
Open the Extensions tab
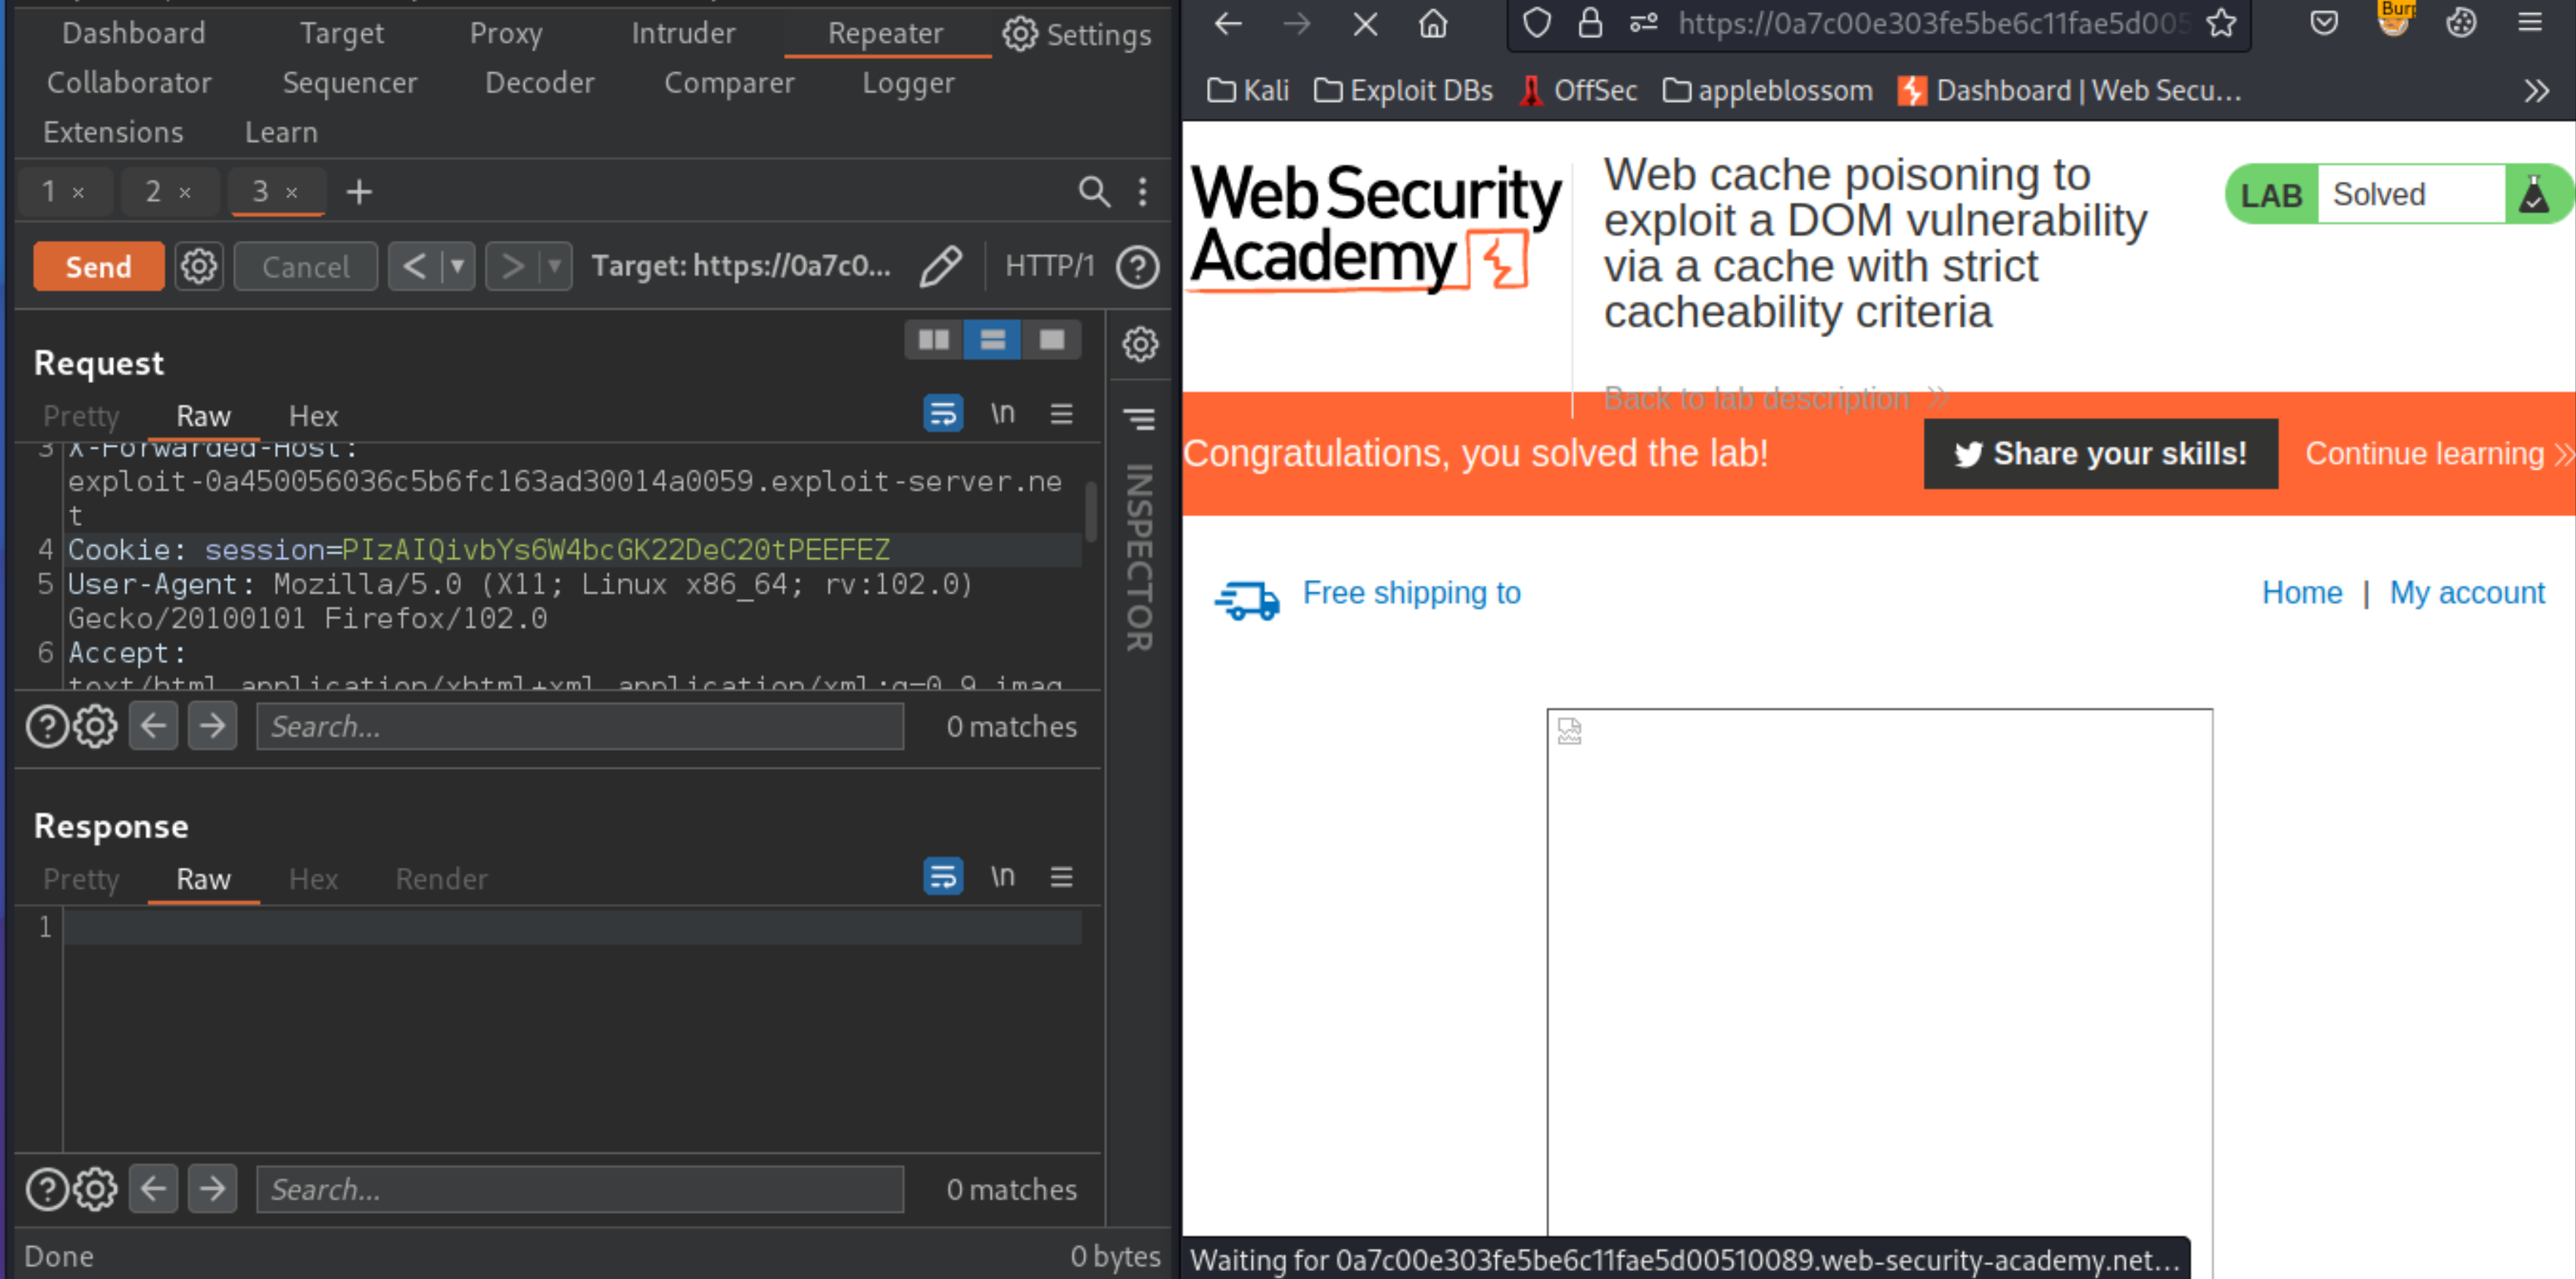tap(113, 132)
